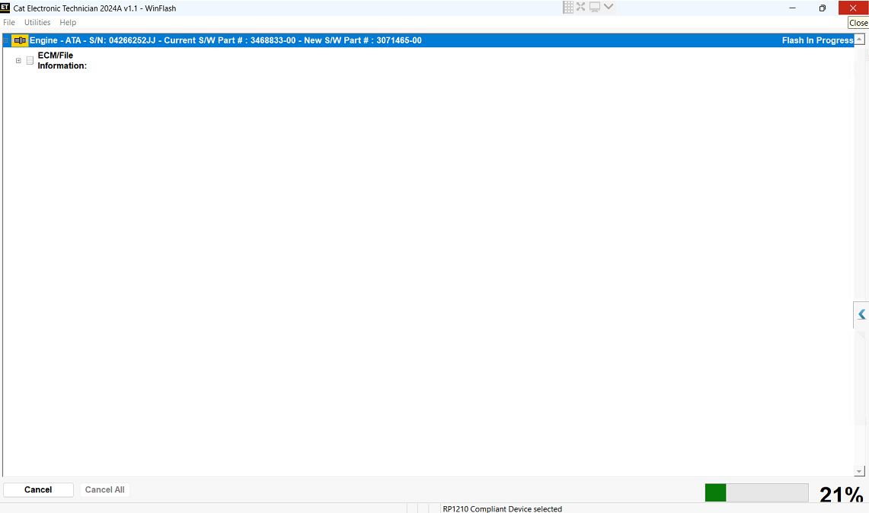869x513 pixels.
Task: Click the ET application logo in title bar
Action: [5, 8]
